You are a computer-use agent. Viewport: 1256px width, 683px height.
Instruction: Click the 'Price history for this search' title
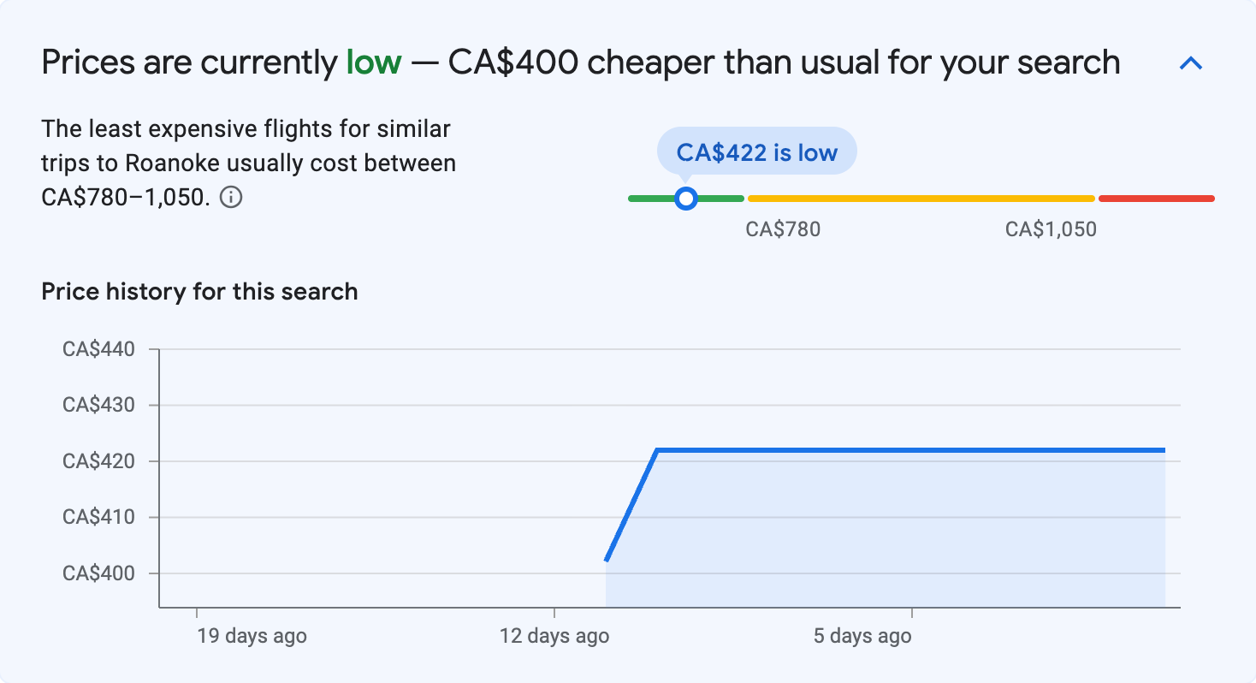(x=199, y=292)
